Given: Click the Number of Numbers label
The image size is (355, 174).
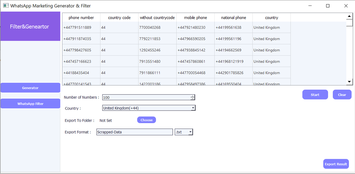Looking at the screenshot, I should pyautogui.click(x=81, y=97).
